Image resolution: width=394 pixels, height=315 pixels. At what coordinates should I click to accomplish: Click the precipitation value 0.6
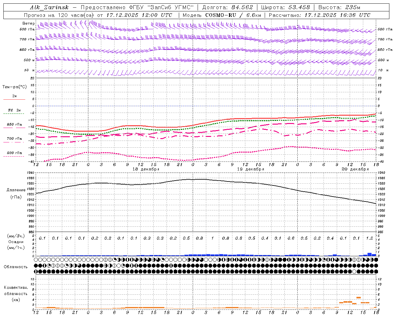click(x=291, y=238)
